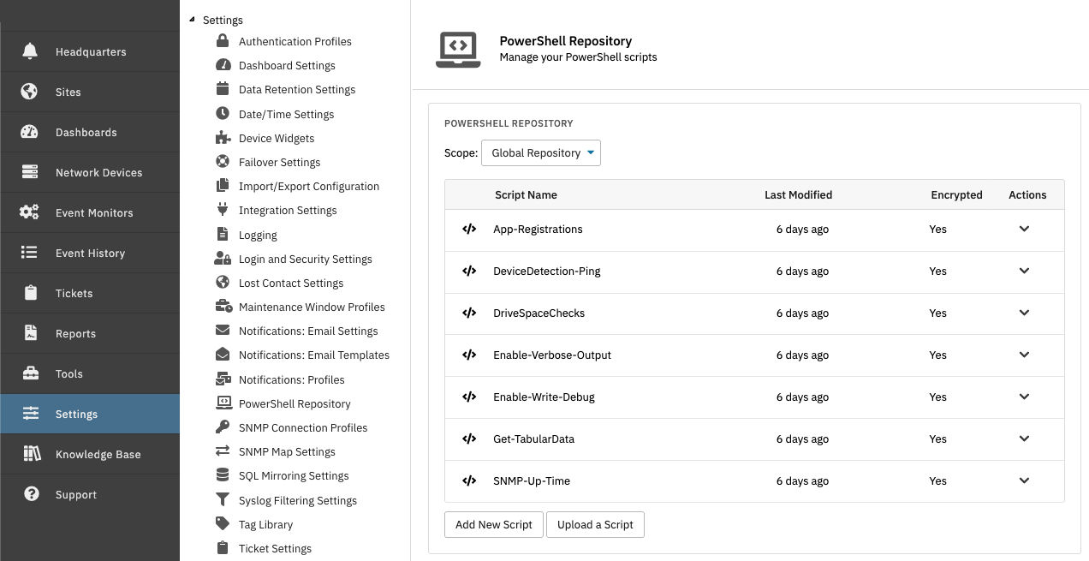Click the Upload a Script button
1089x561 pixels.
(595, 525)
